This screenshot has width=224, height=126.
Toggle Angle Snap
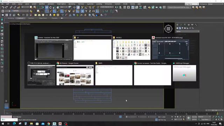86,7
